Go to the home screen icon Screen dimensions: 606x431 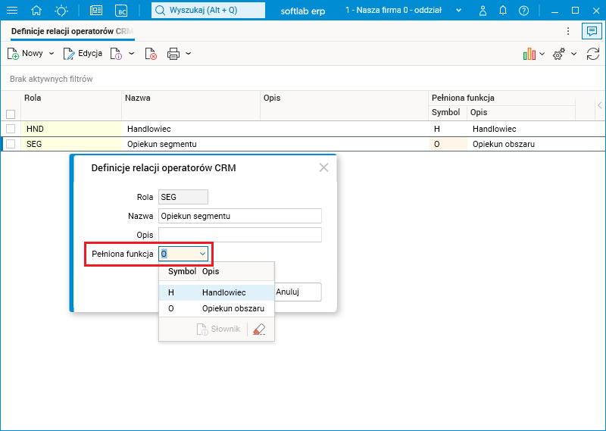36,11
